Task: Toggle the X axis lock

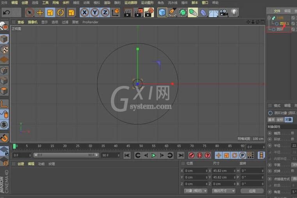Action: click(84, 13)
